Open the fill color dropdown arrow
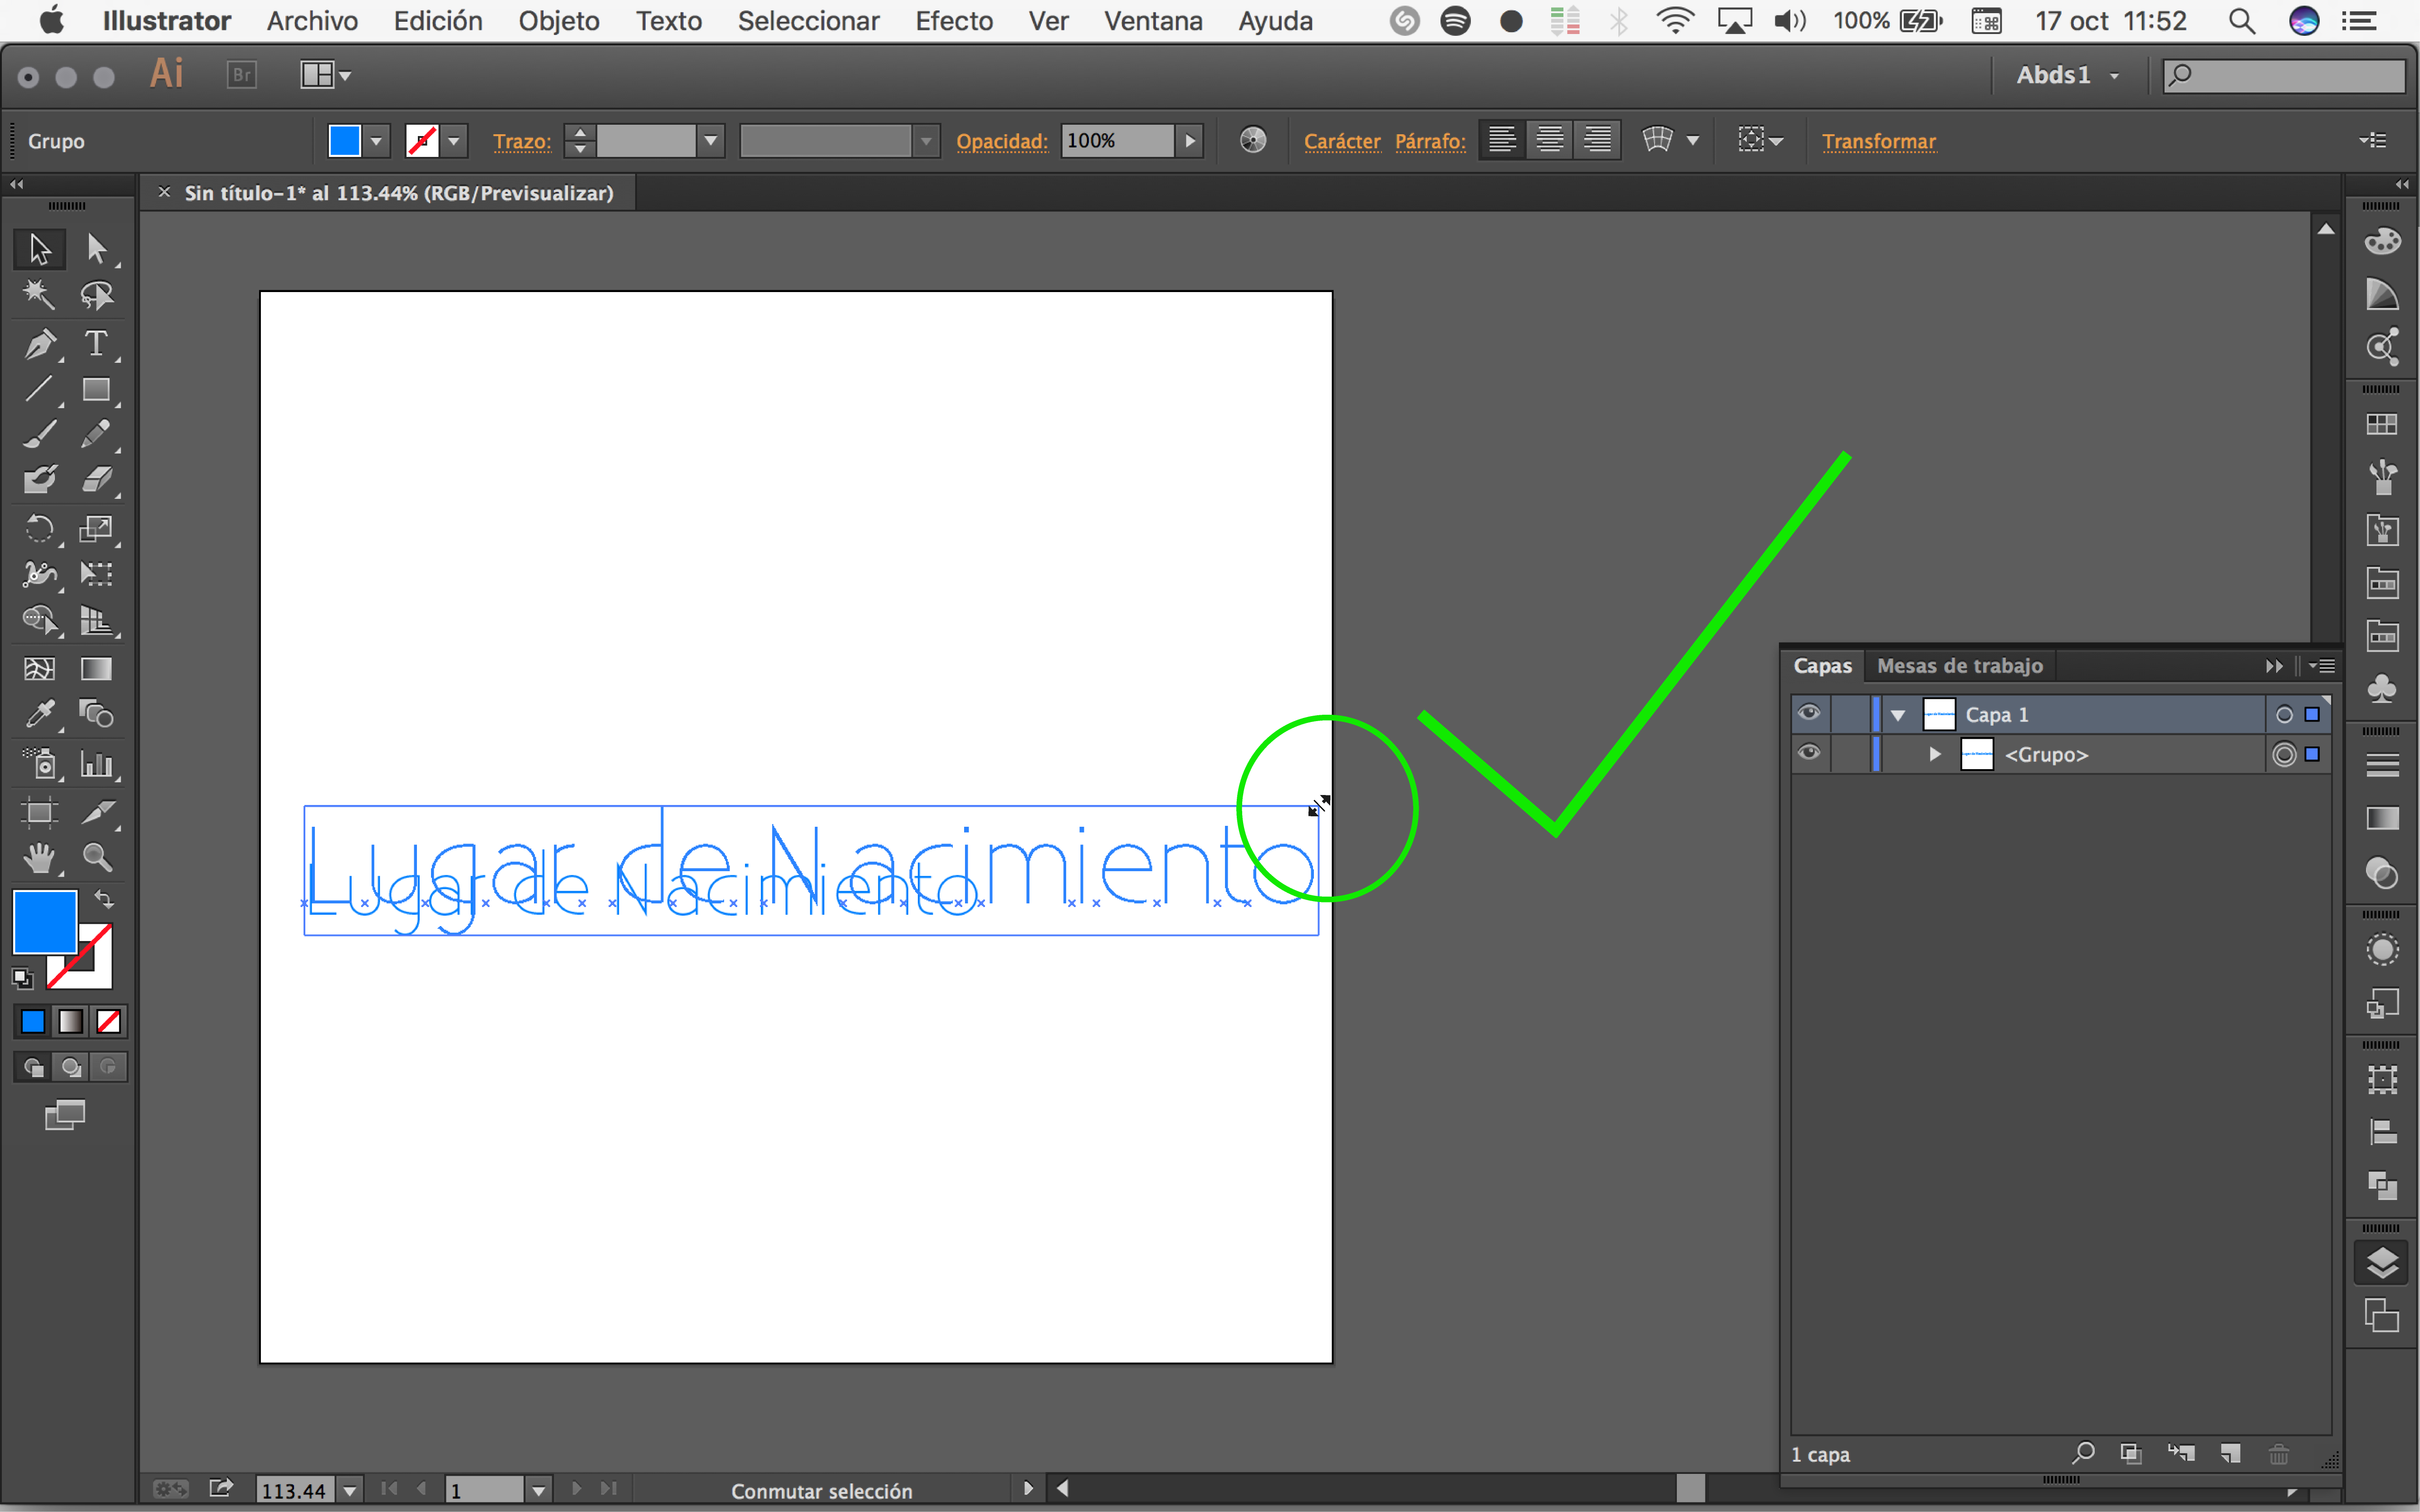2420x1512 pixels. click(x=376, y=141)
